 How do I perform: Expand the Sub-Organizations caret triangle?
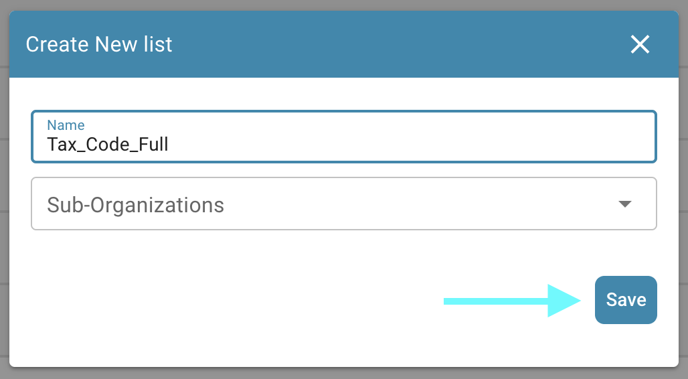pyautogui.click(x=625, y=204)
